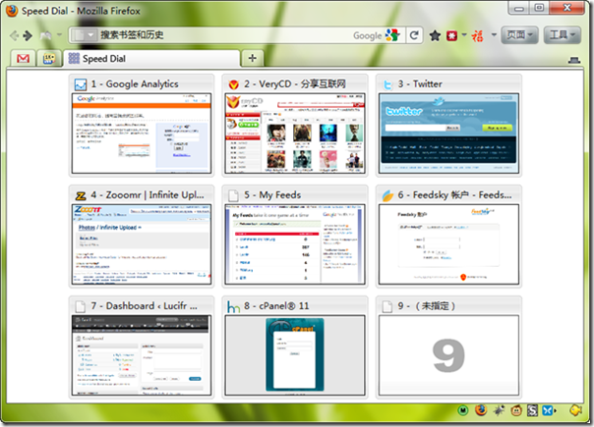This screenshot has height=427, width=594.
Task: Click the blue butterfly X icon in status bar
Action: (x=548, y=410)
